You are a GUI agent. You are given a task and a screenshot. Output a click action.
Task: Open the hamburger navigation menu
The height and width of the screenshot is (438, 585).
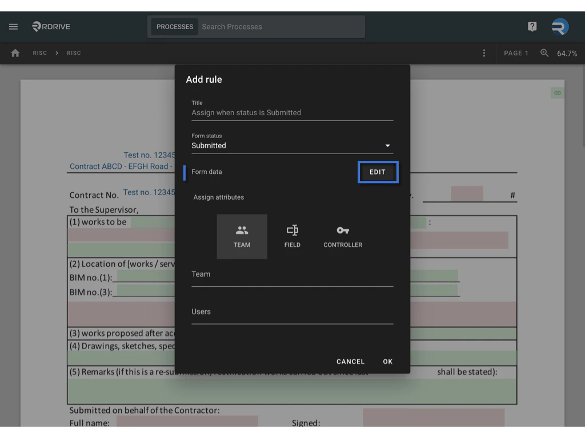coord(13,26)
